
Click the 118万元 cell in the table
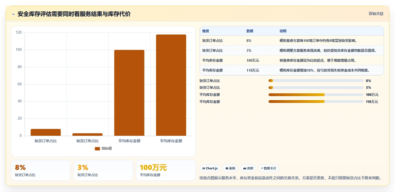[x=253, y=70]
